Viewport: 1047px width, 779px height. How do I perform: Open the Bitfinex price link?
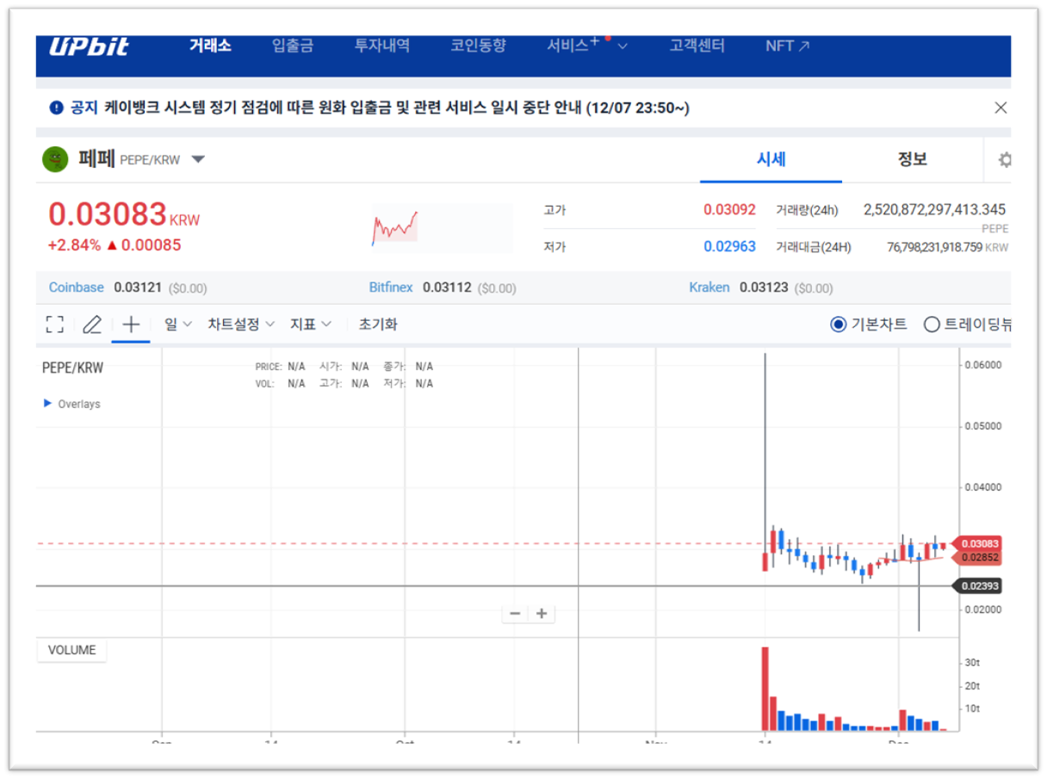[391, 287]
